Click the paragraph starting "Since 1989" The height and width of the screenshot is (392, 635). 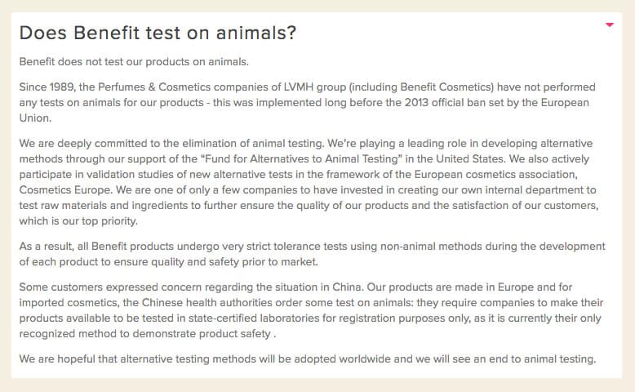(307, 103)
